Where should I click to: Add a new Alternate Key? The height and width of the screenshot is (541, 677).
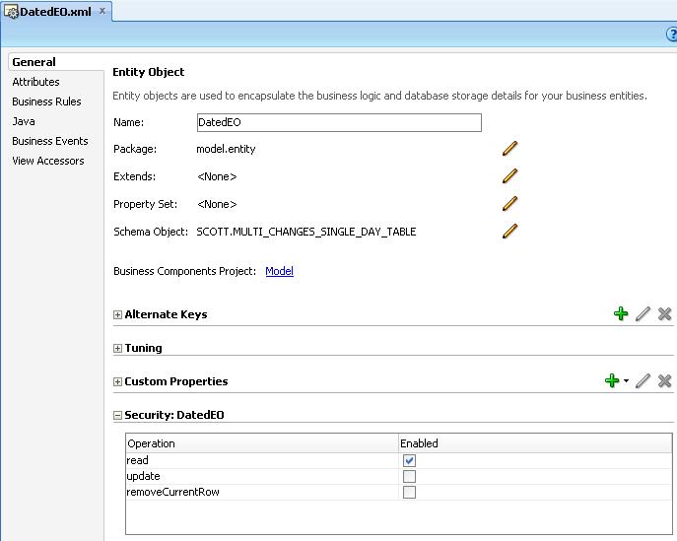tap(621, 313)
